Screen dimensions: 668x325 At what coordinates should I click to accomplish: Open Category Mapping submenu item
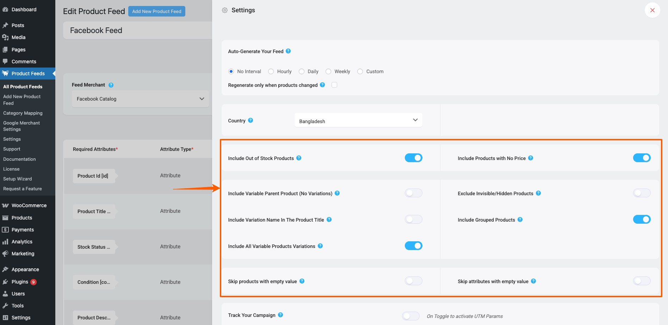(23, 113)
